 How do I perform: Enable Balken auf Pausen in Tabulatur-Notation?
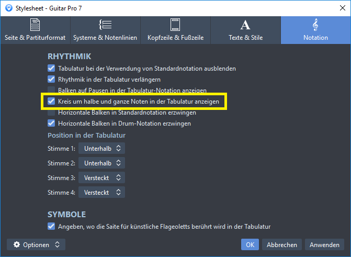[x=51, y=90]
